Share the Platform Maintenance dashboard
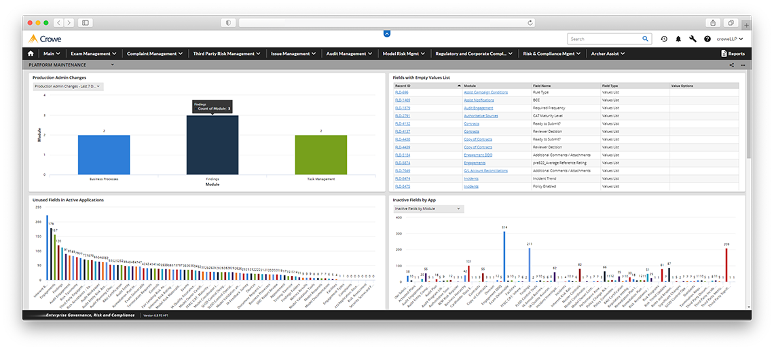Image resolution: width=774 pixels, height=350 pixels. pyautogui.click(x=731, y=65)
